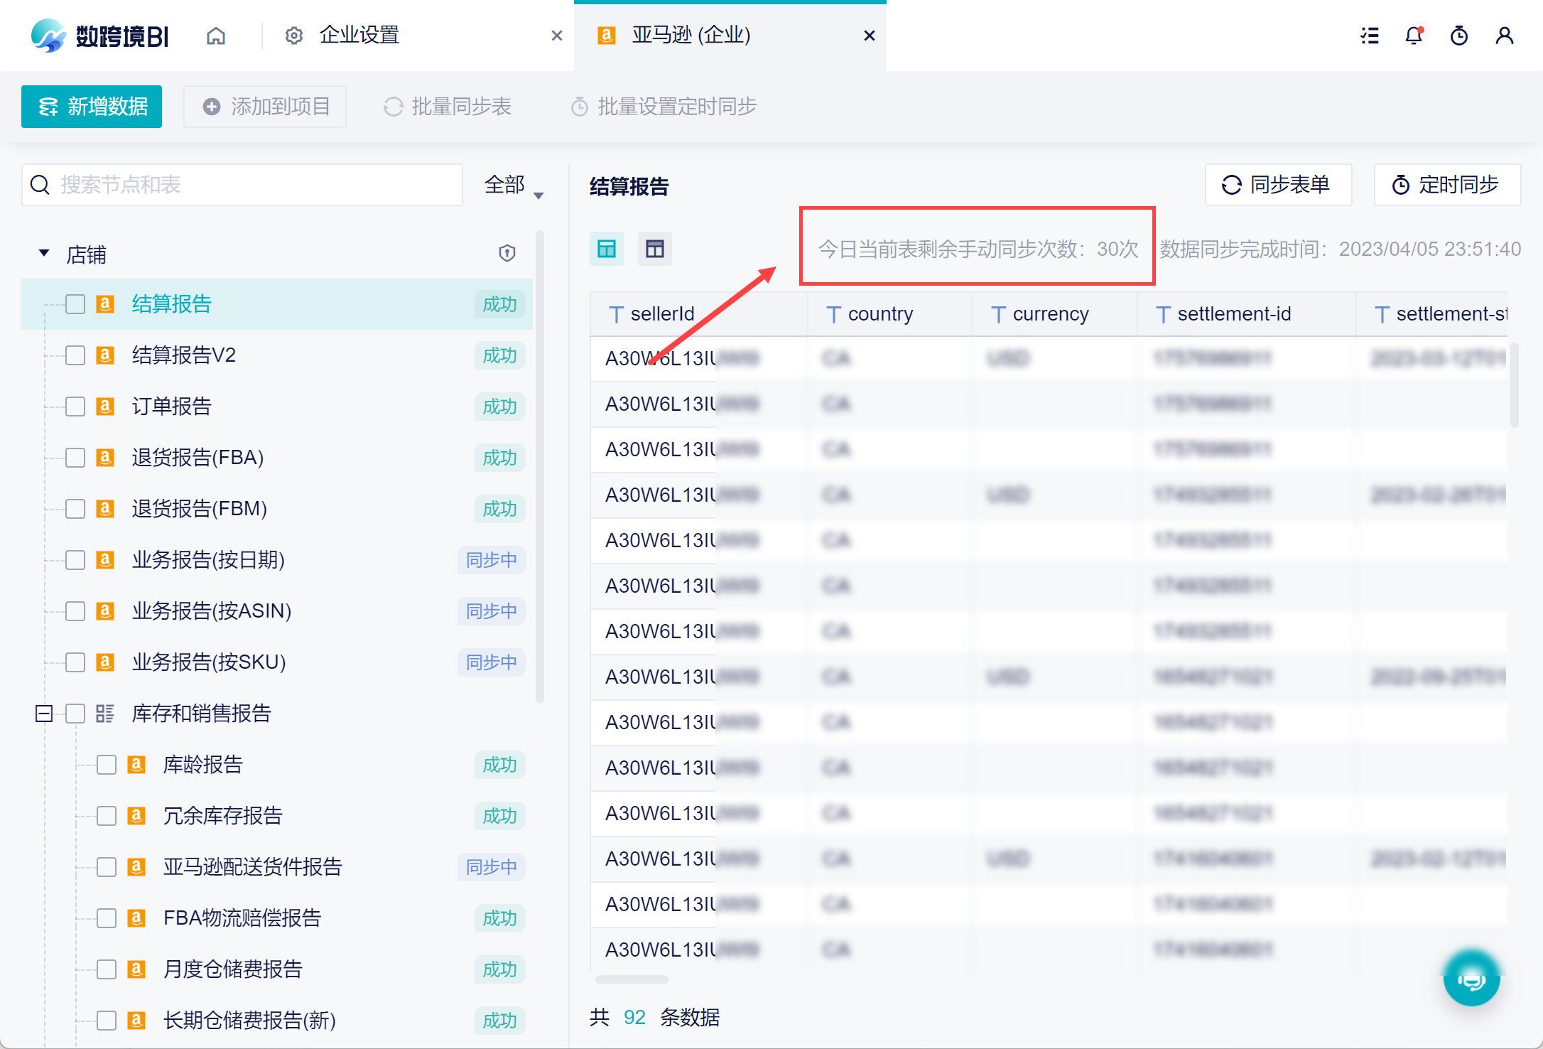This screenshot has width=1543, height=1049.
Task: Open the task list icon
Action: click(1370, 36)
